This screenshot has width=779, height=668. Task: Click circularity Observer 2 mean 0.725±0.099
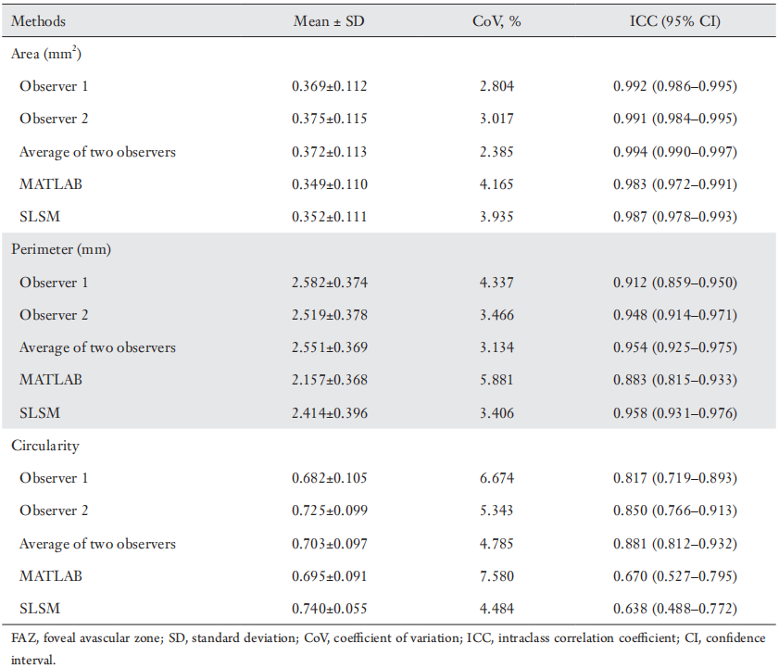coord(330,510)
